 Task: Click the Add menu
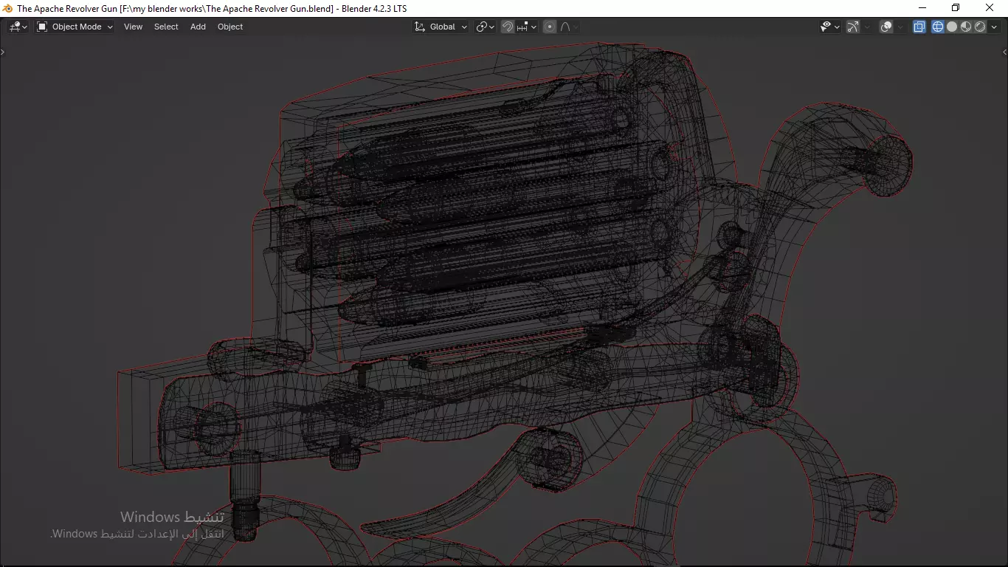pyautogui.click(x=198, y=27)
